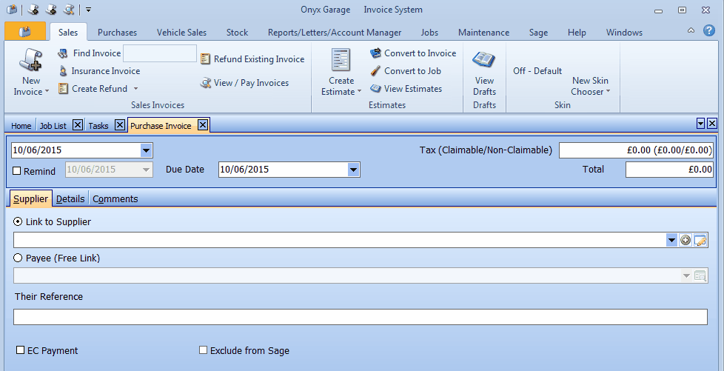
Task: Switch to the Job List document tab
Action: (x=53, y=126)
